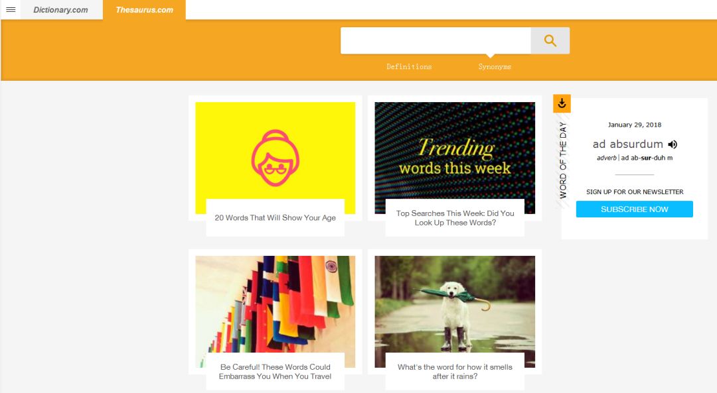Open the Words Could Embarrass You When Travel link
This screenshot has height=393, width=717.
click(x=276, y=372)
